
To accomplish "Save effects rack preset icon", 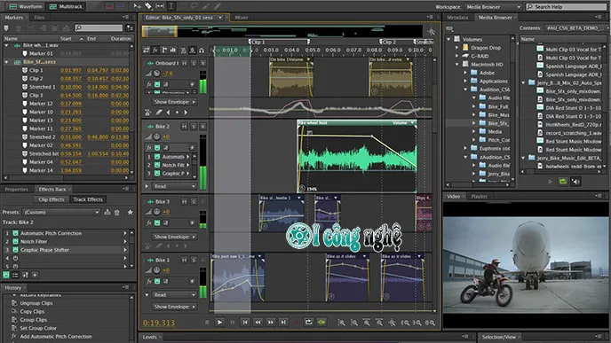I will 107,212.
